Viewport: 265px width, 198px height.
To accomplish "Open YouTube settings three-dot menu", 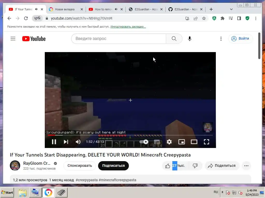I will coord(221,39).
